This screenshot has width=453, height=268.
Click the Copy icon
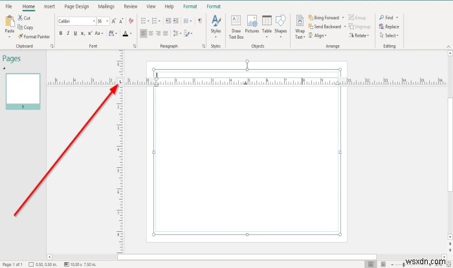click(x=20, y=27)
